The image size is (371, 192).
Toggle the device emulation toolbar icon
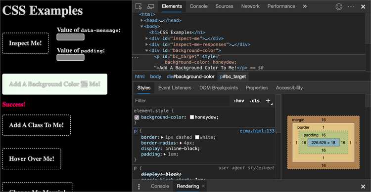point(151,6)
